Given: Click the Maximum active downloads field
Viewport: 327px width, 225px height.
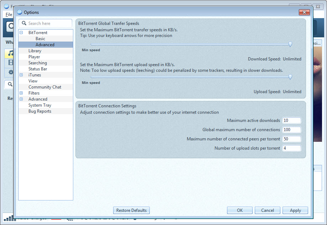Looking at the screenshot, I should pyautogui.click(x=291, y=120).
